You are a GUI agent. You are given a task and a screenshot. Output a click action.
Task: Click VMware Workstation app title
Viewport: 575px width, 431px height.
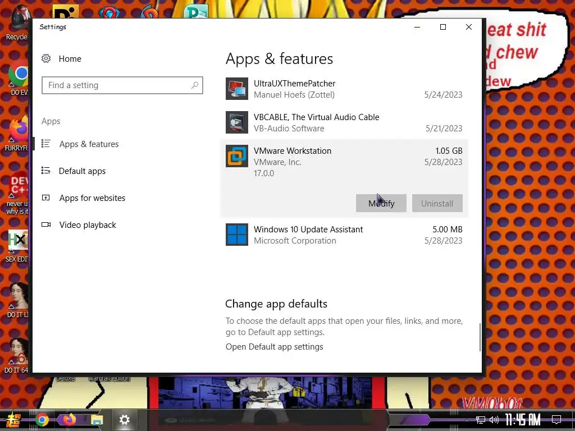(292, 151)
